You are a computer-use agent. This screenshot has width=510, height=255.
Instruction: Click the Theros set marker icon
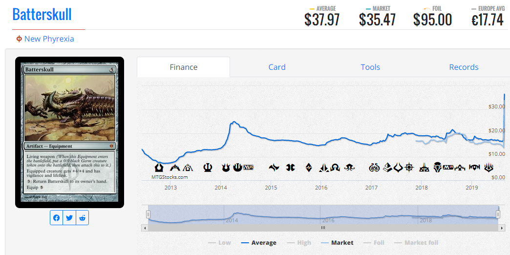[x=208, y=168]
